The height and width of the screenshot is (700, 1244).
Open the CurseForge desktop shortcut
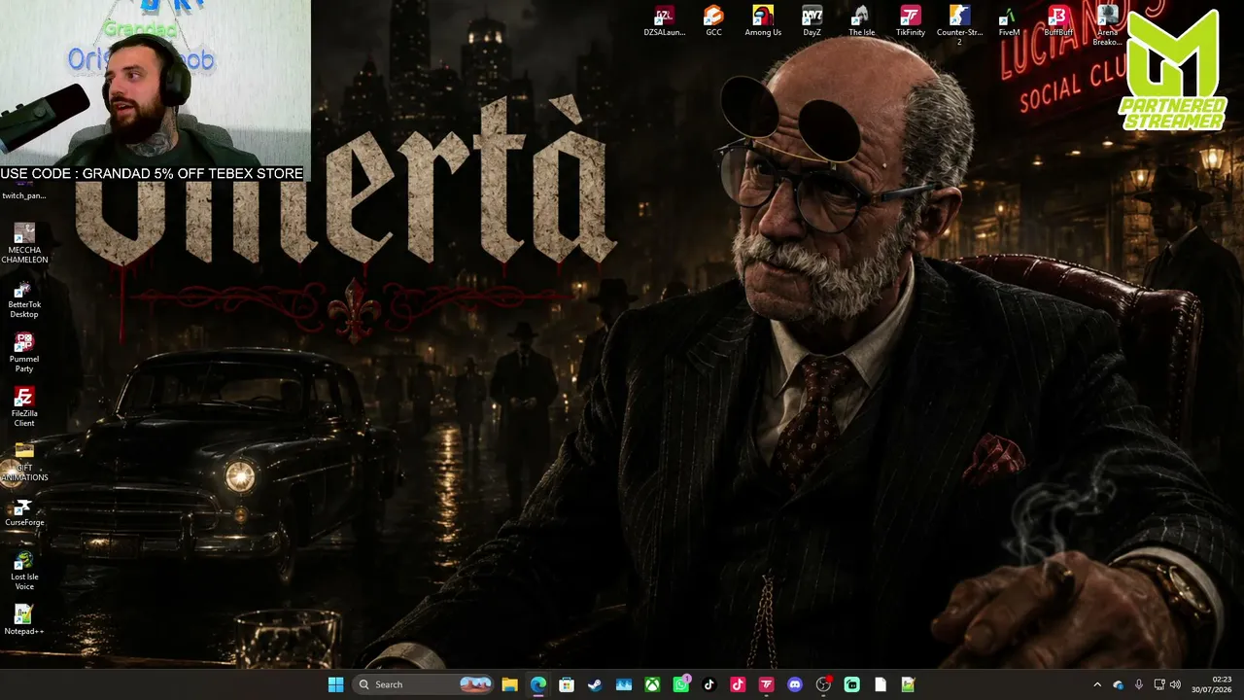(x=24, y=512)
